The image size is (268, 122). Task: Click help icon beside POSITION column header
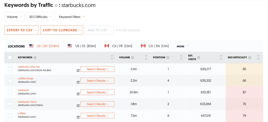(168, 58)
